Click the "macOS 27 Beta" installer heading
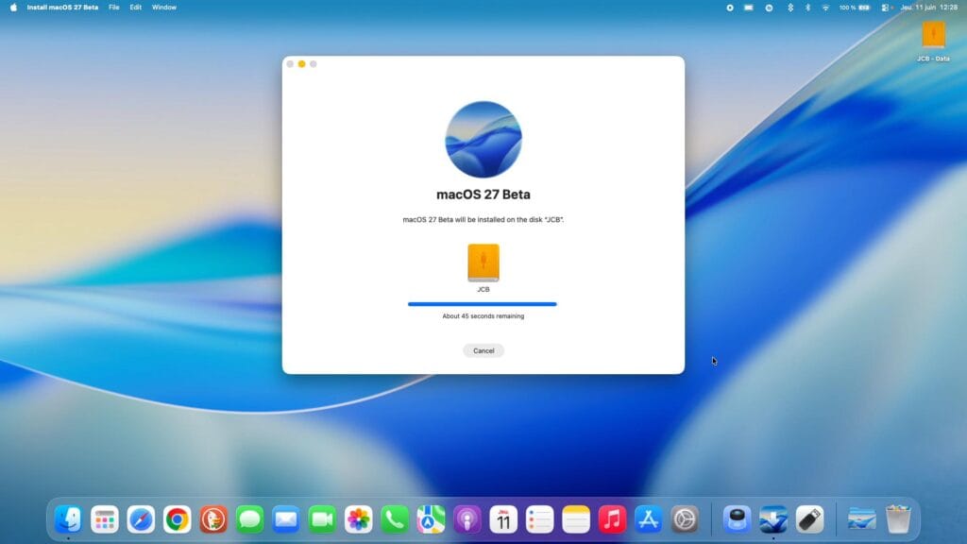The image size is (967, 544). click(483, 195)
